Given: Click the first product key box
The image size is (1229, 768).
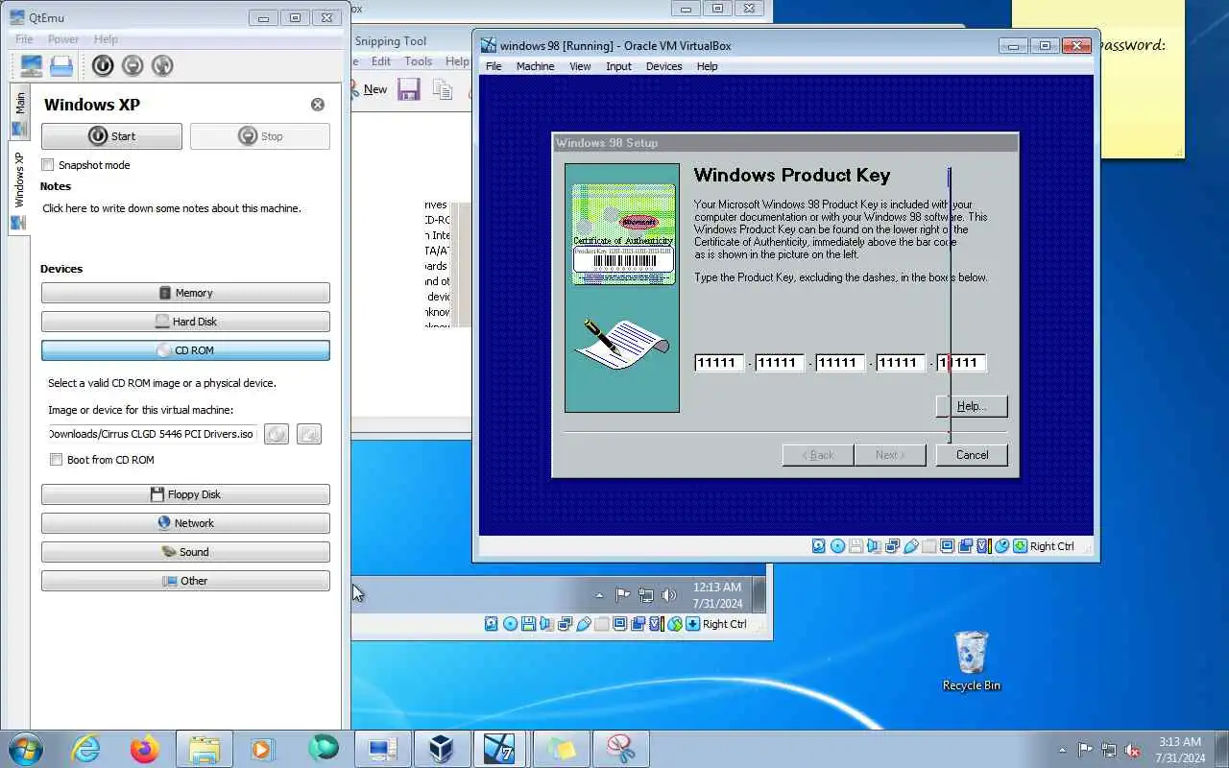Looking at the screenshot, I should pos(718,363).
